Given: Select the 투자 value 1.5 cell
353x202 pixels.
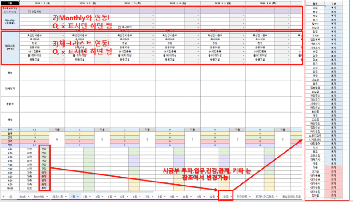Looking at the screenshot, I should click(x=34, y=130).
